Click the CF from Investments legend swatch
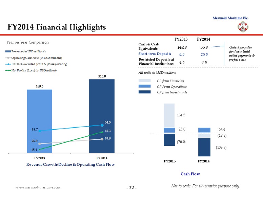 (x=145, y=92)
